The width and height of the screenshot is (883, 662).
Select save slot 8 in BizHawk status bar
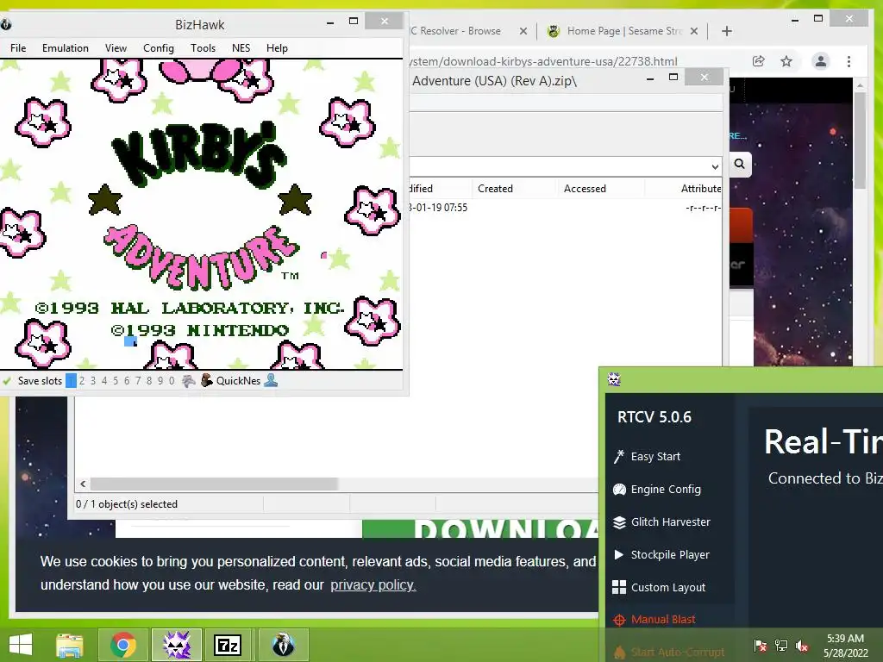[x=149, y=380]
